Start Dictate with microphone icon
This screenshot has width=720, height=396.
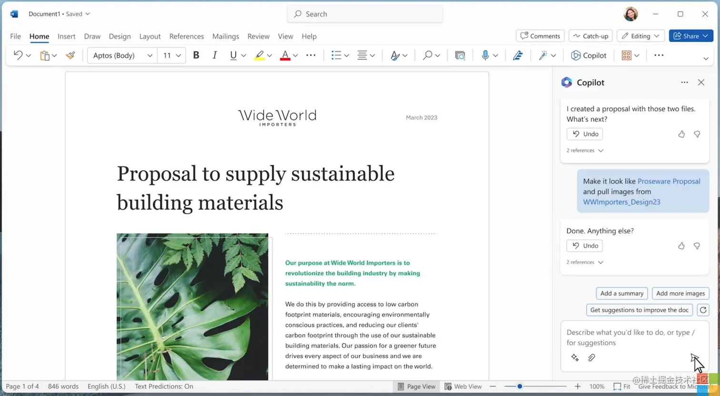pyautogui.click(x=485, y=55)
